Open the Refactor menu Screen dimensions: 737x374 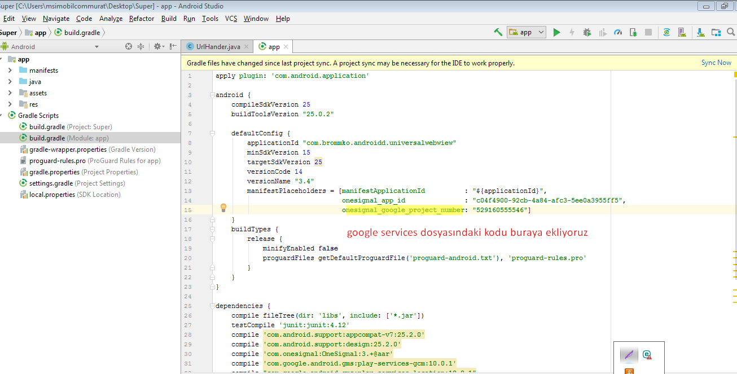[142, 19]
